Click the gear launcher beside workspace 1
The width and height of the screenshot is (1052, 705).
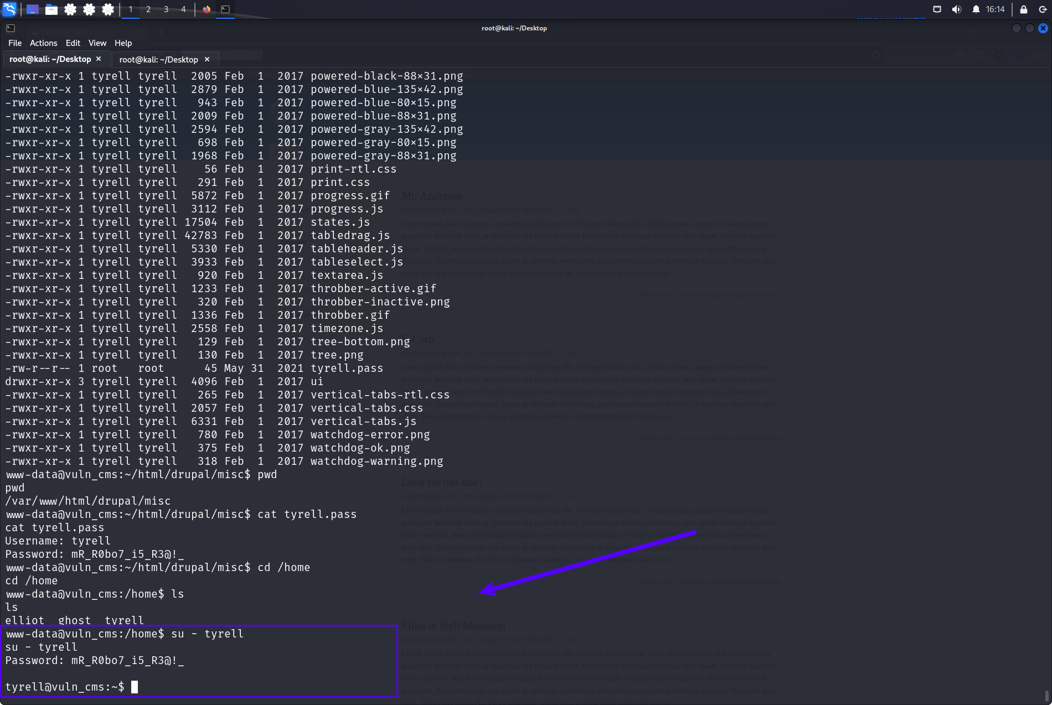pyautogui.click(x=108, y=9)
